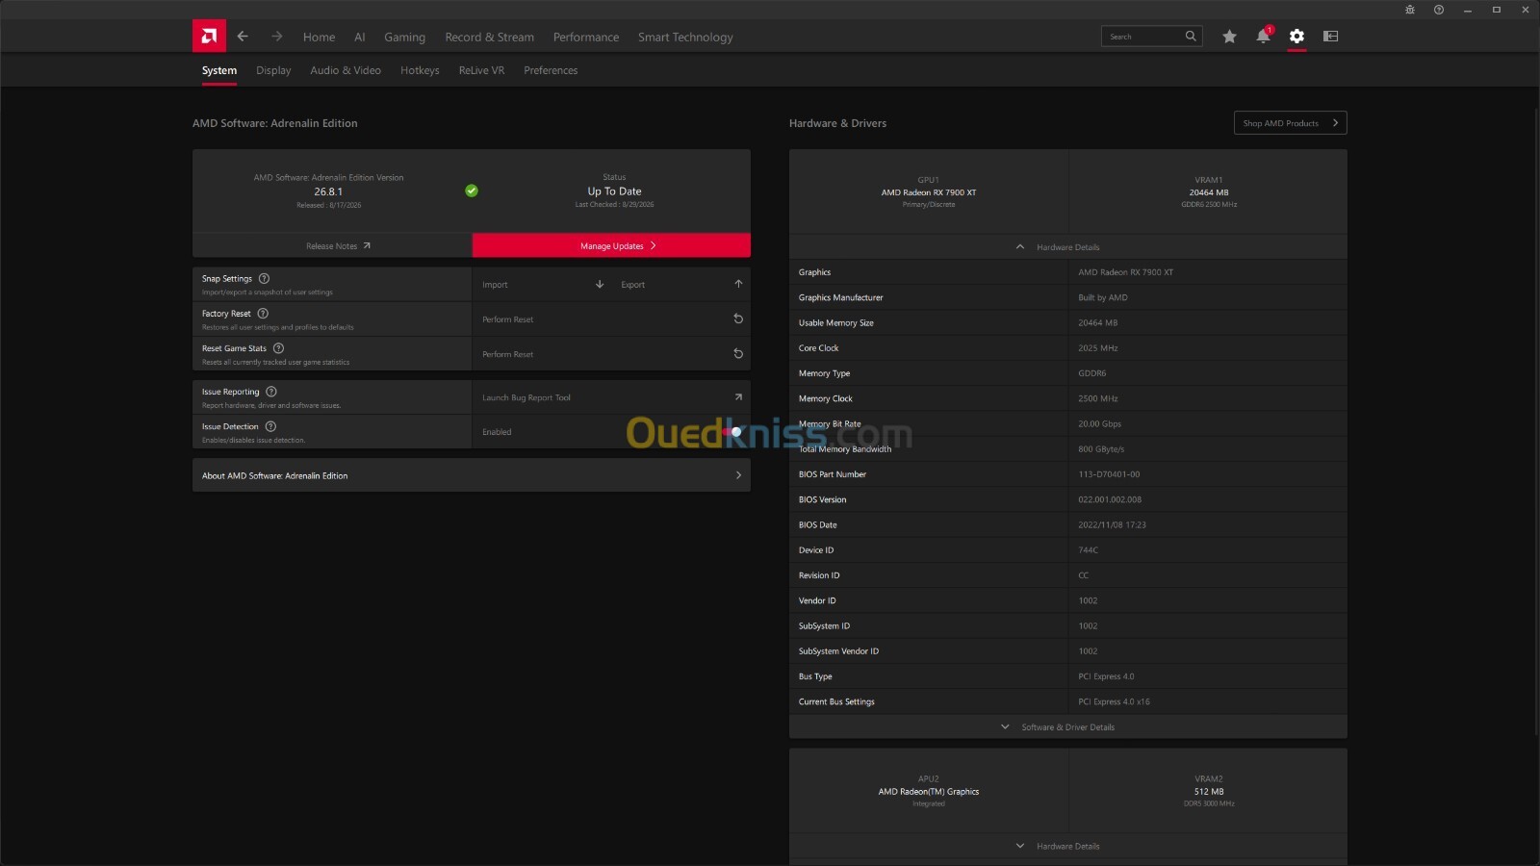Viewport: 1540px width, 866px height.
Task: Go forward with the right arrow icon
Action: 277,37
